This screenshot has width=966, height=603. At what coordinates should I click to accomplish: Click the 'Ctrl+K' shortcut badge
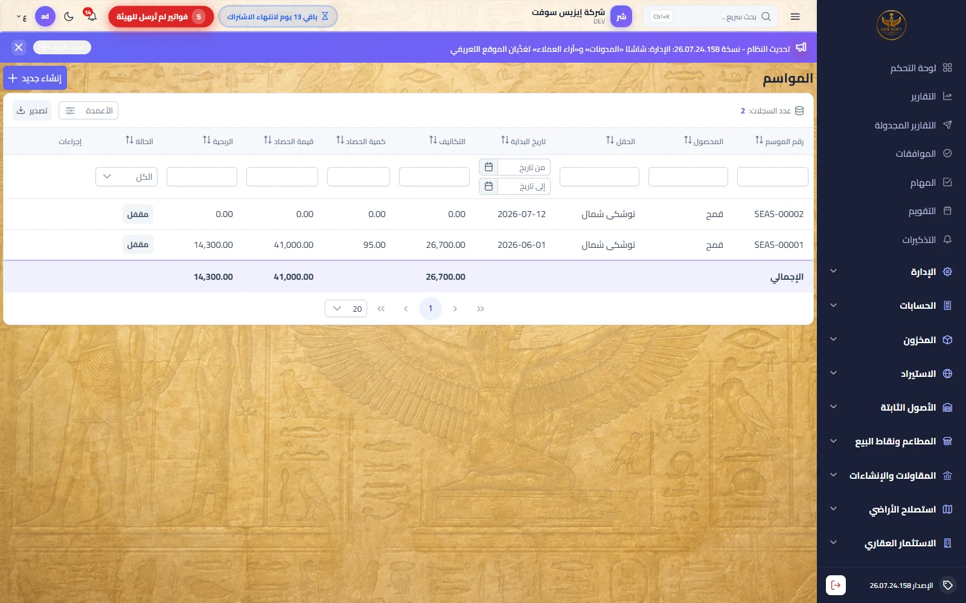click(661, 17)
